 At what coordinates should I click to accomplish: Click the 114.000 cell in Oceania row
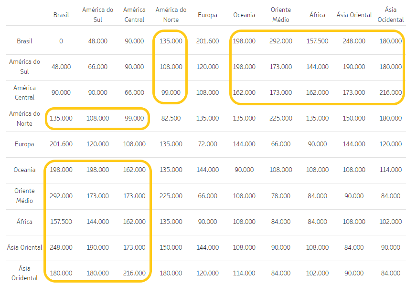pos(391,170)
